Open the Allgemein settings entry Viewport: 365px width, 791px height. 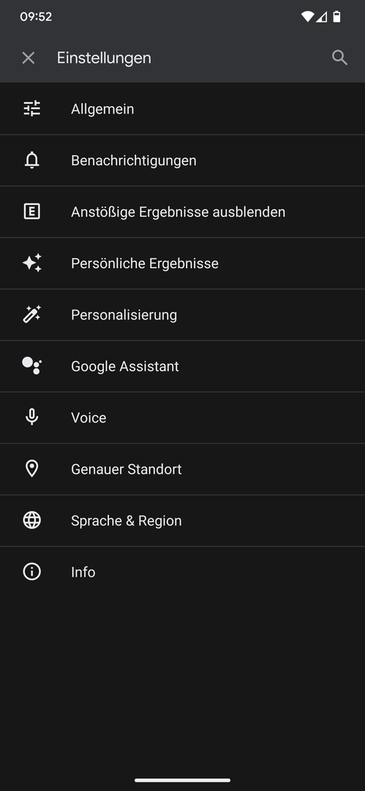183,109
